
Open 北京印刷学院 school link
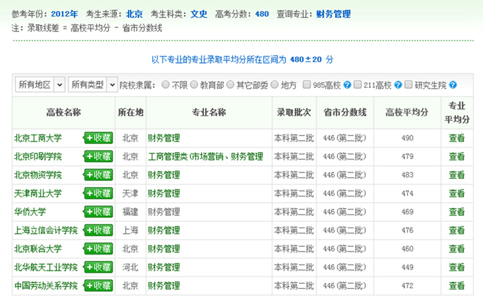(38, 157)
